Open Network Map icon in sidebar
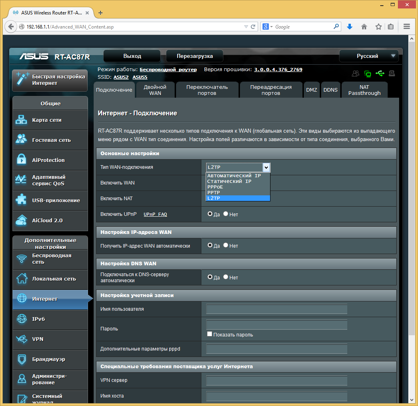This screenshot has width=418, height=406. coord(21,120)
